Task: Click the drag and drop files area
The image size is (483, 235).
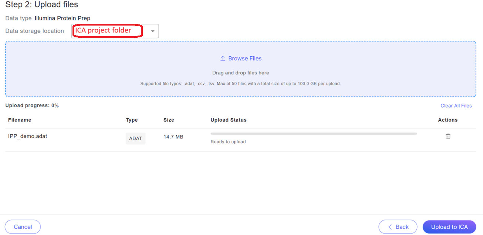Action: 240,73
